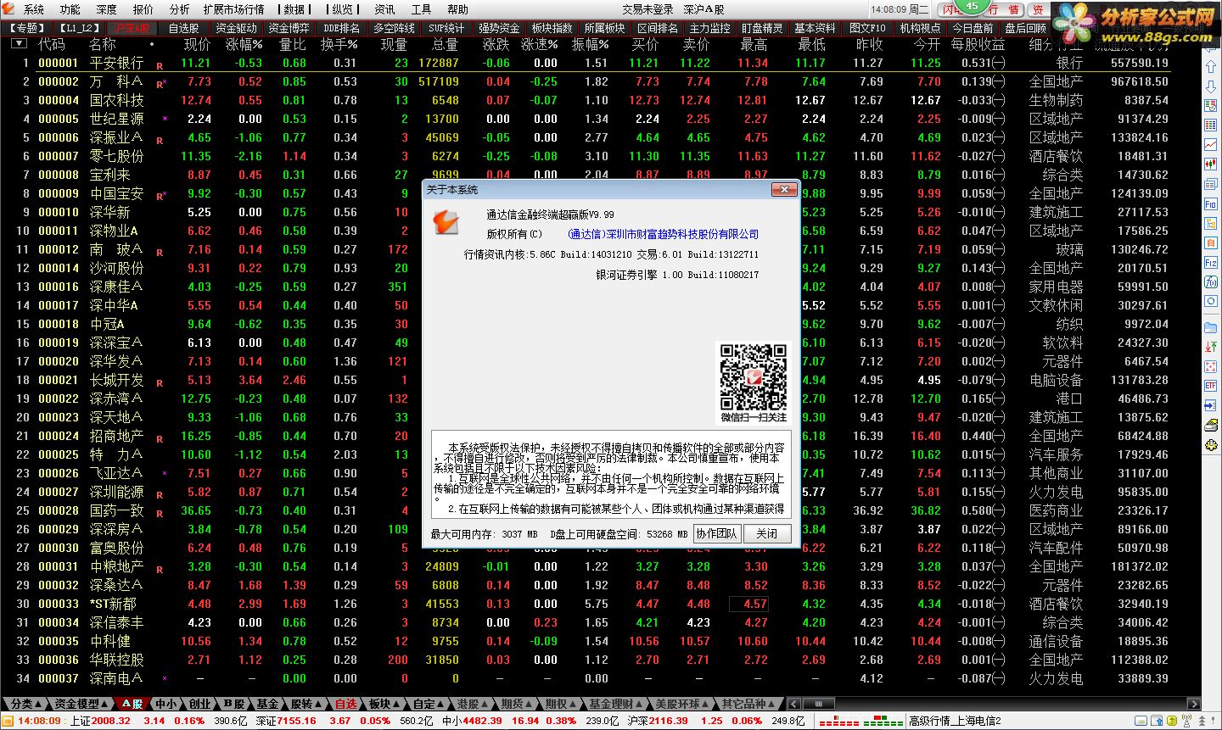
Task: Select the B股 bottom tab
Action: 233,704
